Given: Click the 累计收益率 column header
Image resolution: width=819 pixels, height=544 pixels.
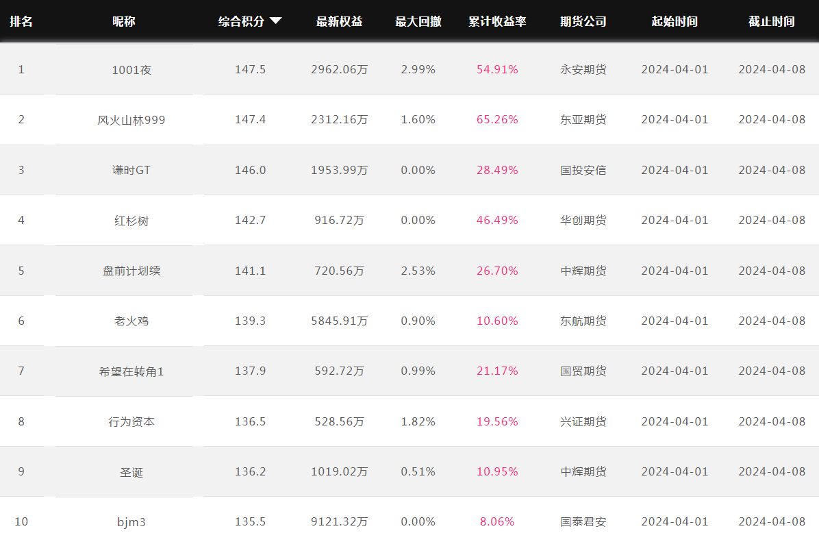Looking at the screenshot, I should (497, 21).
